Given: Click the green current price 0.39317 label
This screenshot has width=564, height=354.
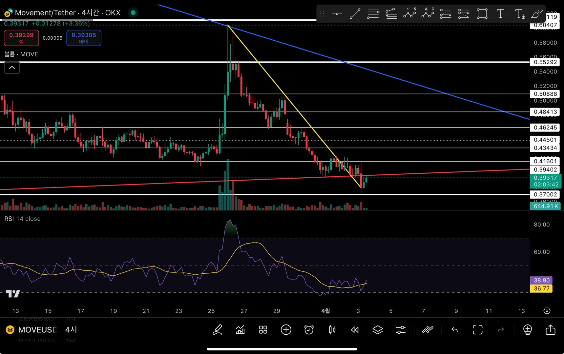Looking at the screenshot, I should point(545,181).
